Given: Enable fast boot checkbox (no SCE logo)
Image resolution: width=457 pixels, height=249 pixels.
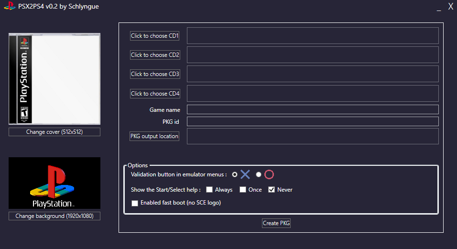Looking at the screenshot, I should 135,203.
